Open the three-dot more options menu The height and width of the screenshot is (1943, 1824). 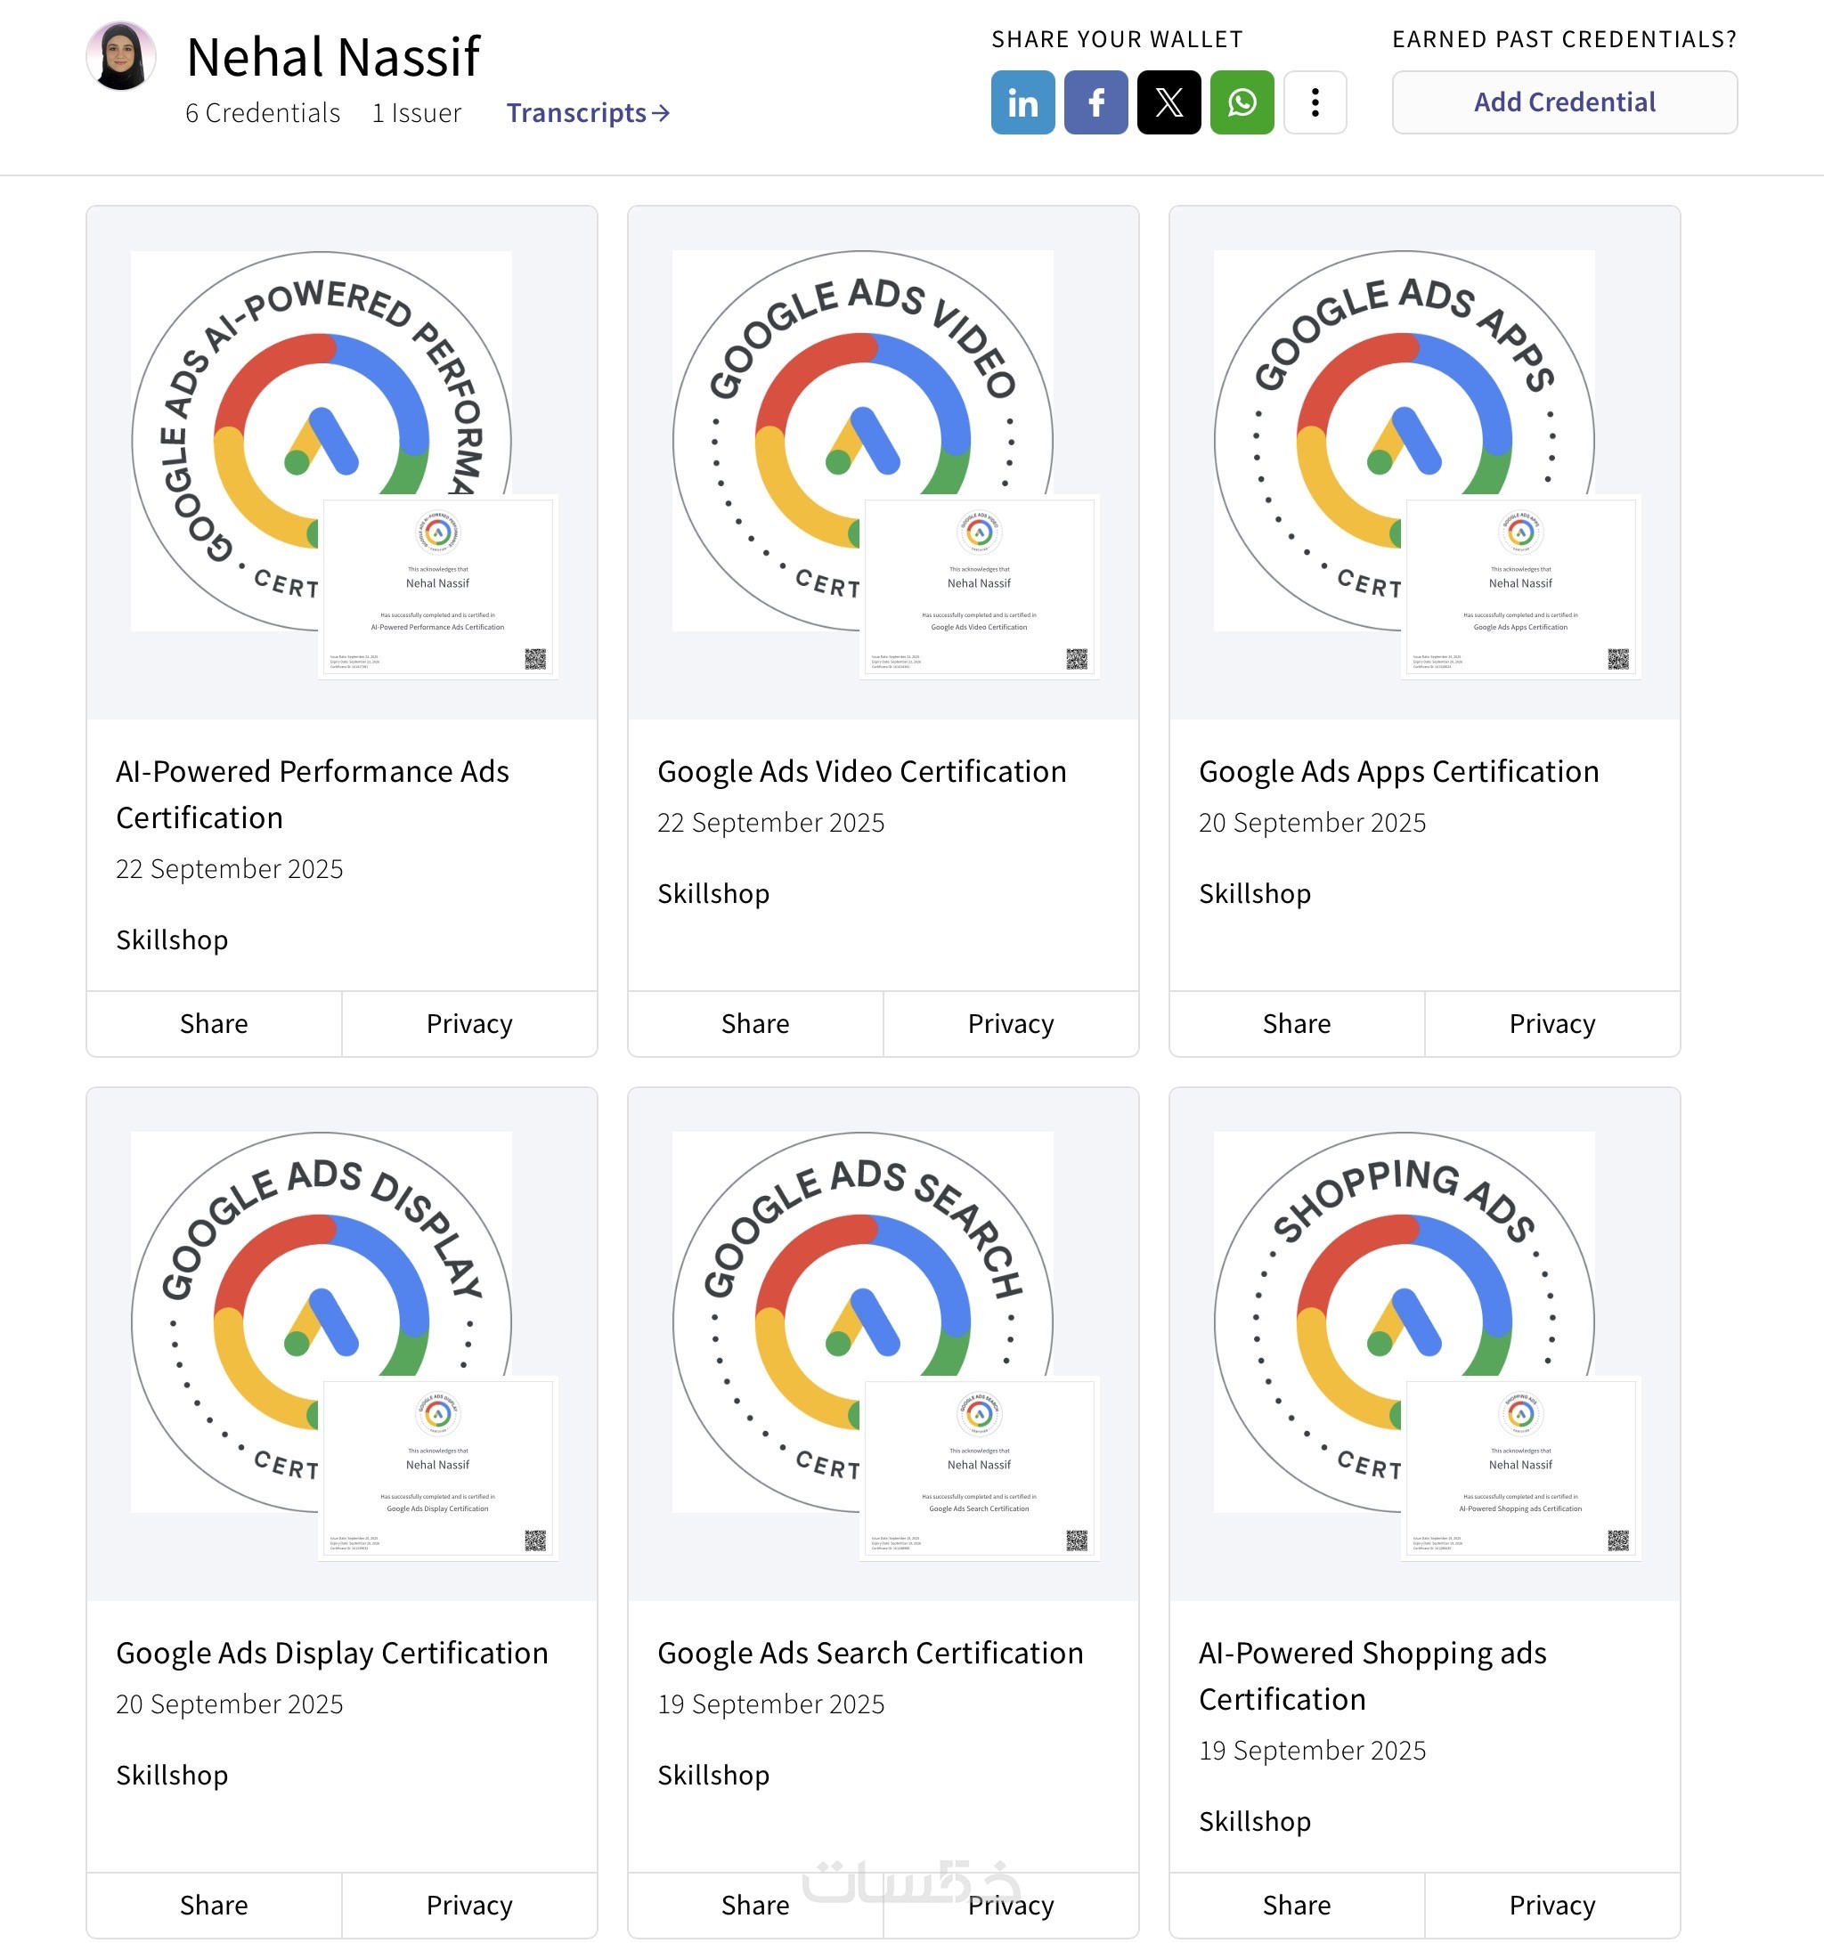[1315, 102]
